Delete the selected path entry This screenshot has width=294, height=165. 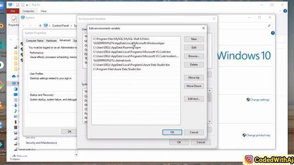tap(194, 65)
